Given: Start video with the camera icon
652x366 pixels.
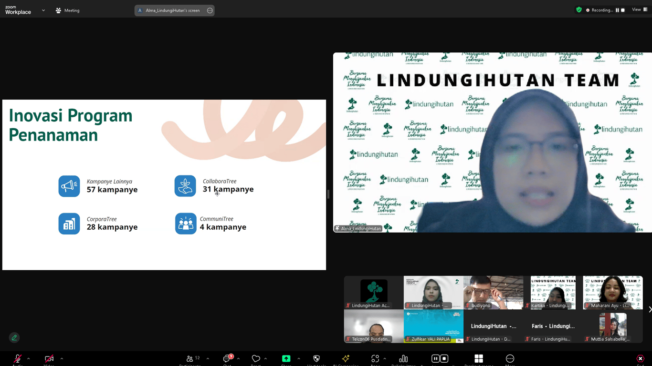Looking at the screenshot, I should point(49,358).
